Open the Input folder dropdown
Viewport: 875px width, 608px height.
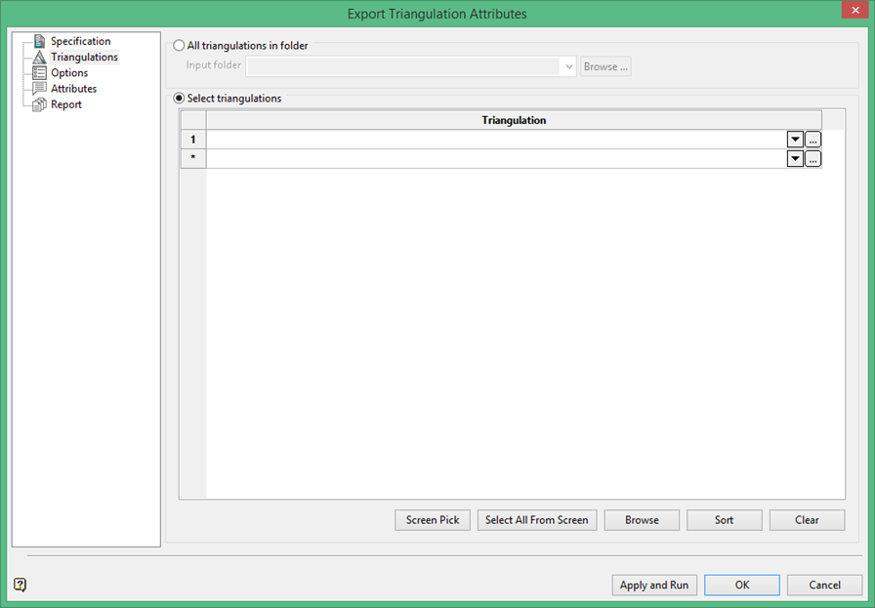point(568,66)
